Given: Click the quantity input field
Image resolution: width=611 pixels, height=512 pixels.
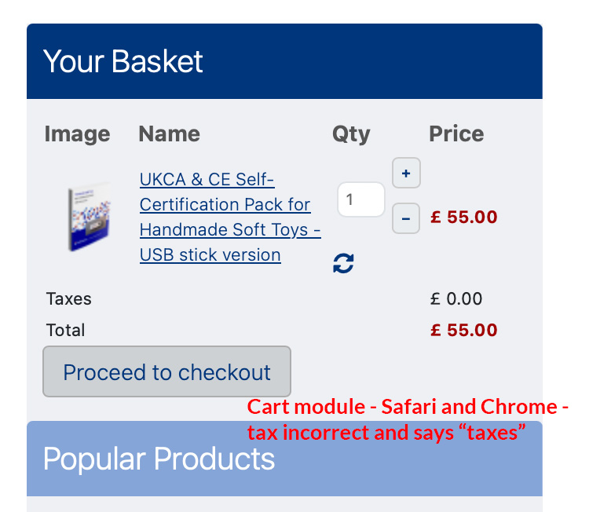Looking at the screenshot, I should 360,199.
